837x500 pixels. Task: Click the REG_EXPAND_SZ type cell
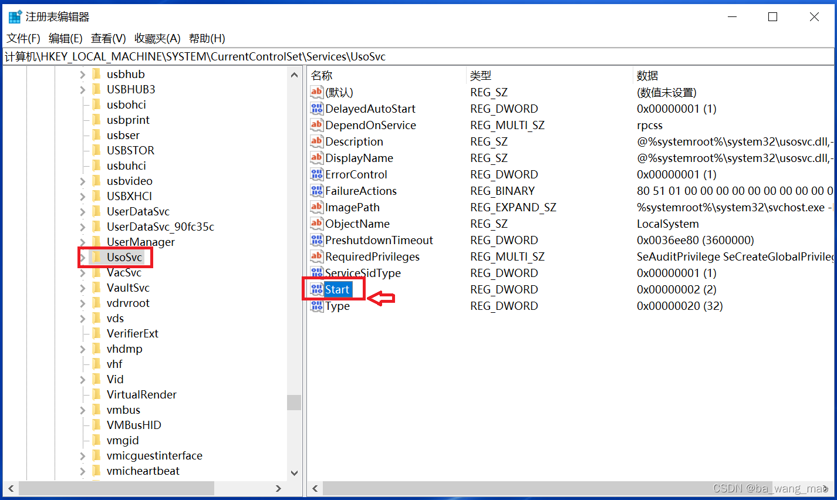pos(513,207)
